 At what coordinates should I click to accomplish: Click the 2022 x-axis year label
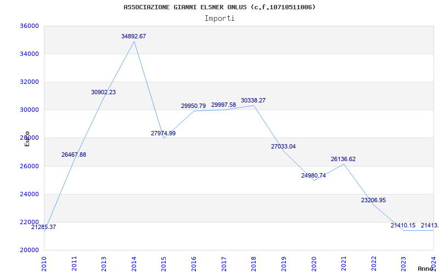374,264
